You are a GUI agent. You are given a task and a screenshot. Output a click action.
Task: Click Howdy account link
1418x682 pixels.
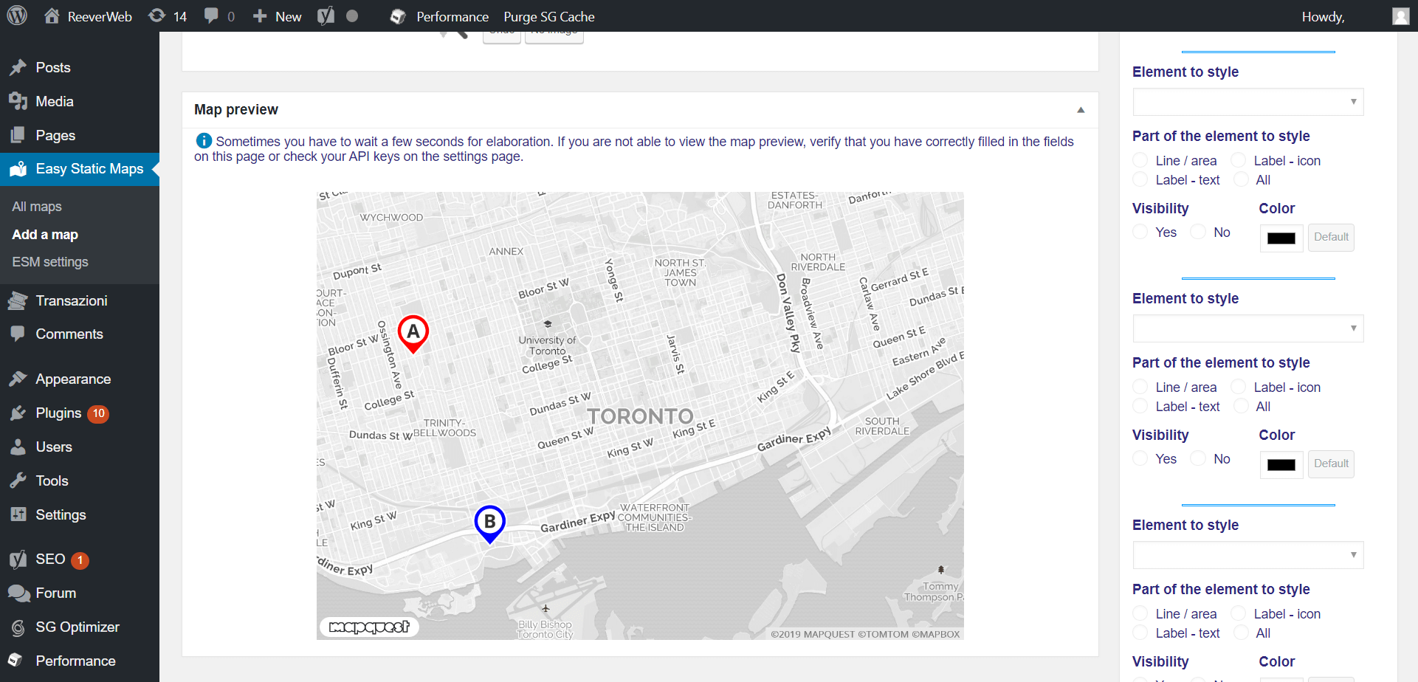1324,16
